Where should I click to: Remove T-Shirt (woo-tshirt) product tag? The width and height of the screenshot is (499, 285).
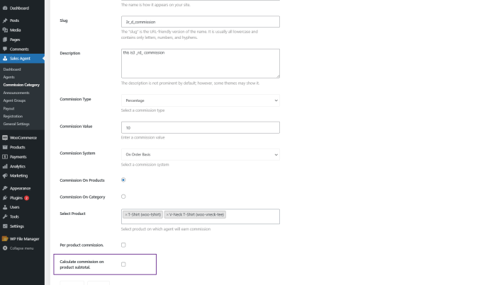tap(126, 215)
